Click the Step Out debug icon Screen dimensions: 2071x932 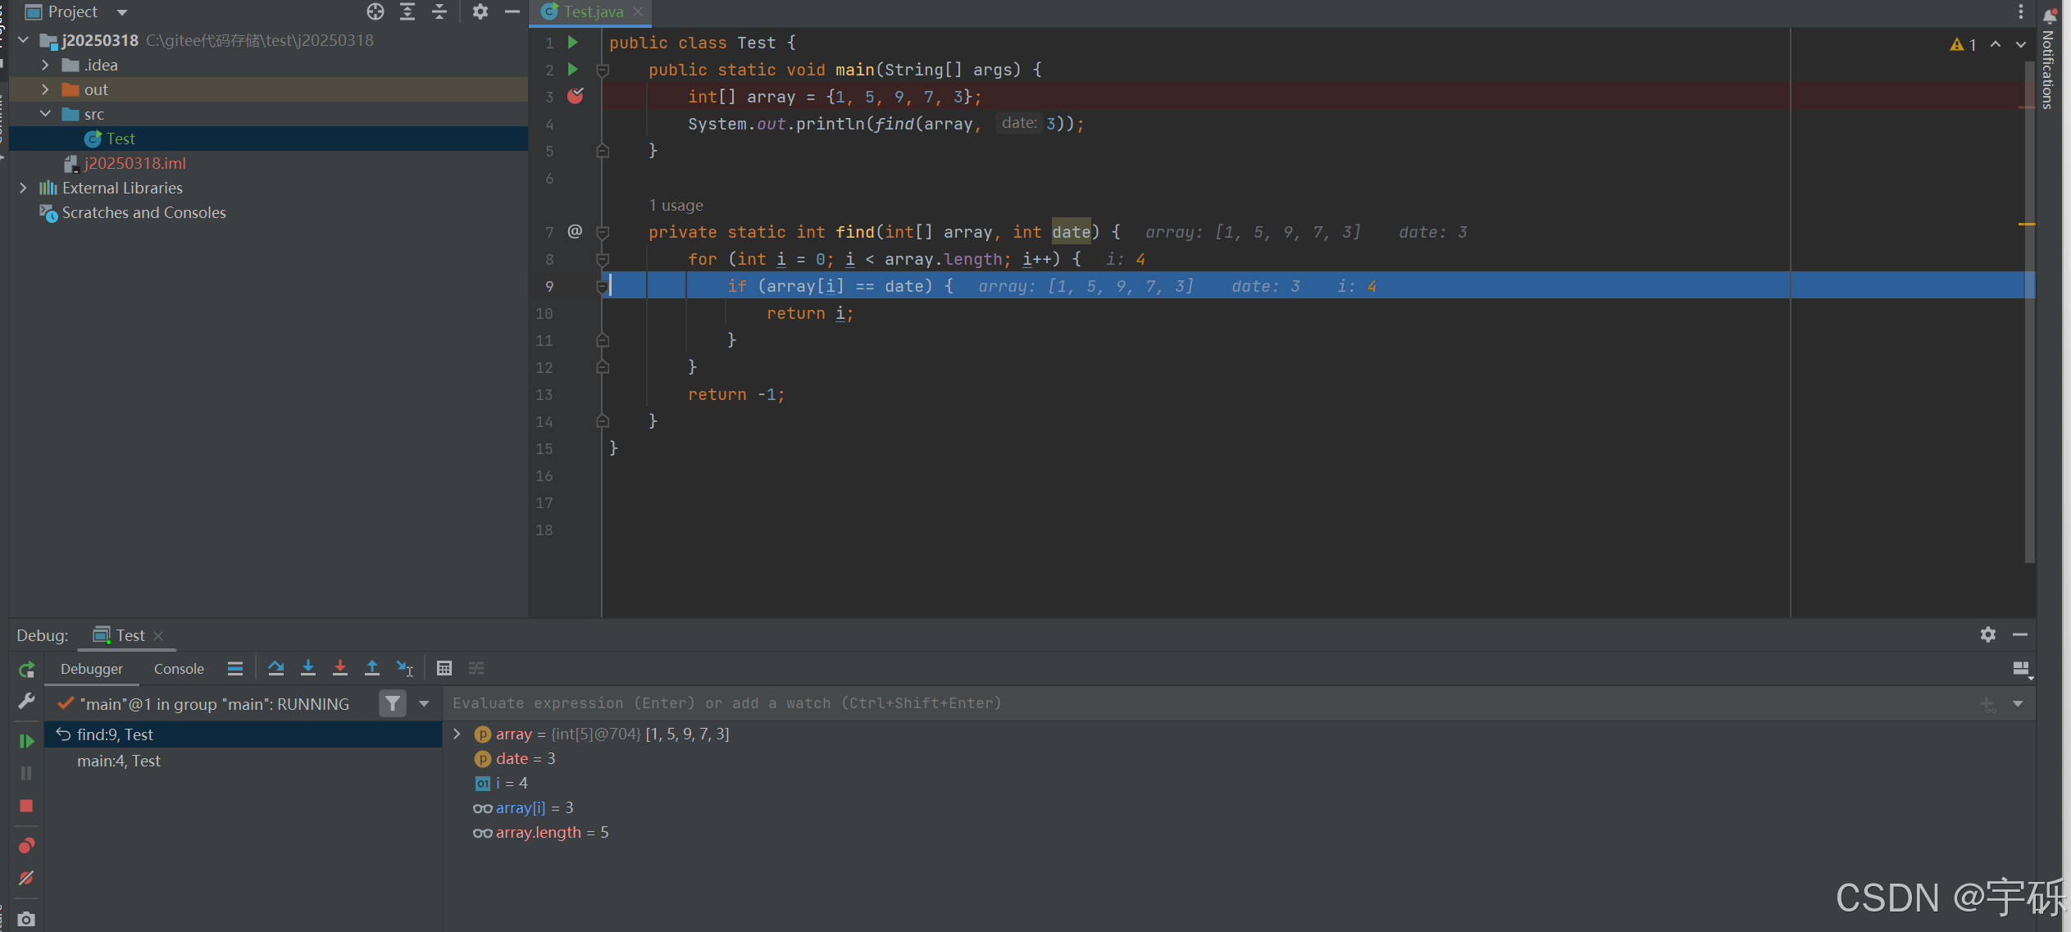[372, 668]
